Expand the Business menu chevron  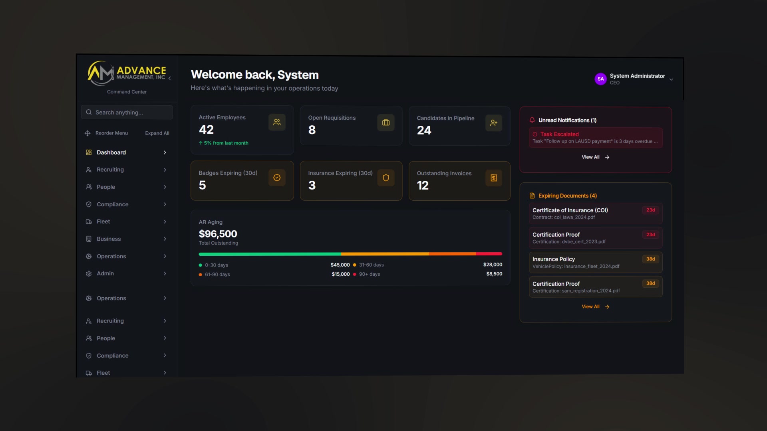pyautogui.click(x=165, y=239)
